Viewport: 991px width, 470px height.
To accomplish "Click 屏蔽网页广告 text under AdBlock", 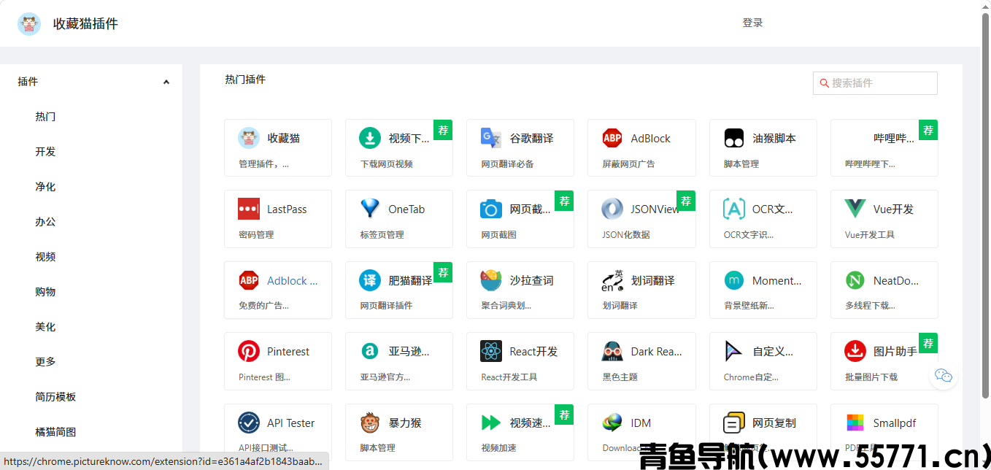I will 628,164.
